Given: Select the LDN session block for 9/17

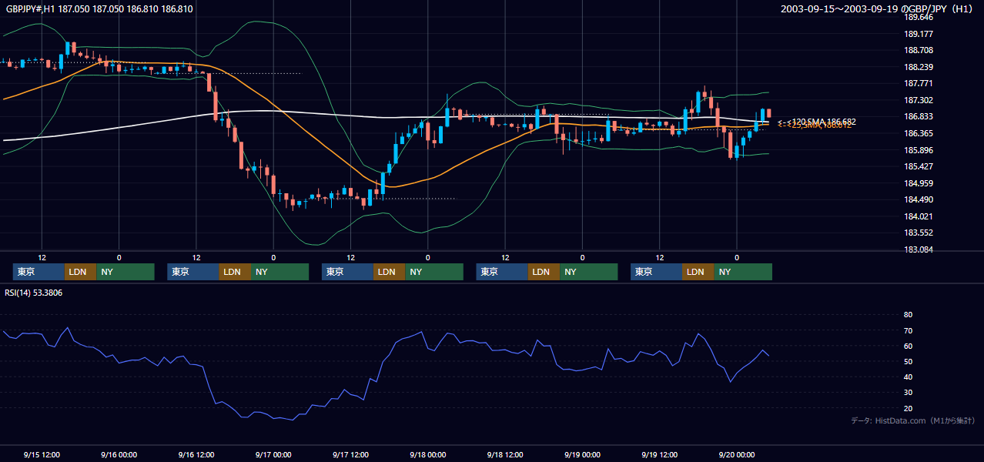Looking at the screenshot, I should 389,272.
